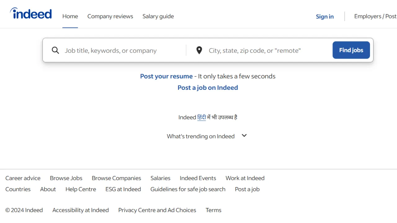Screen dimensions: 397x223
Task: Open Countries footer link
Action: coord(18,189)
